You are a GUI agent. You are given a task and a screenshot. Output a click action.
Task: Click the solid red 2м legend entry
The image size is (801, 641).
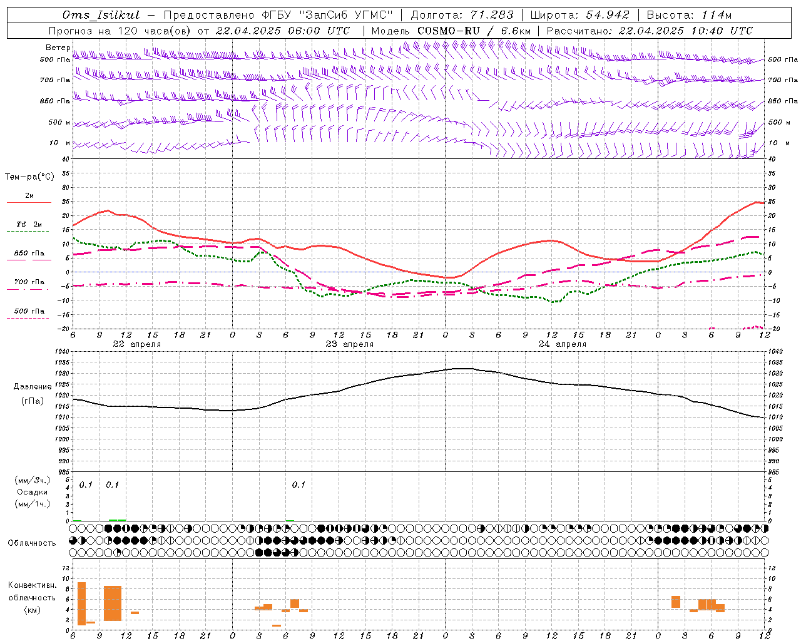click(x=29, y=198)
